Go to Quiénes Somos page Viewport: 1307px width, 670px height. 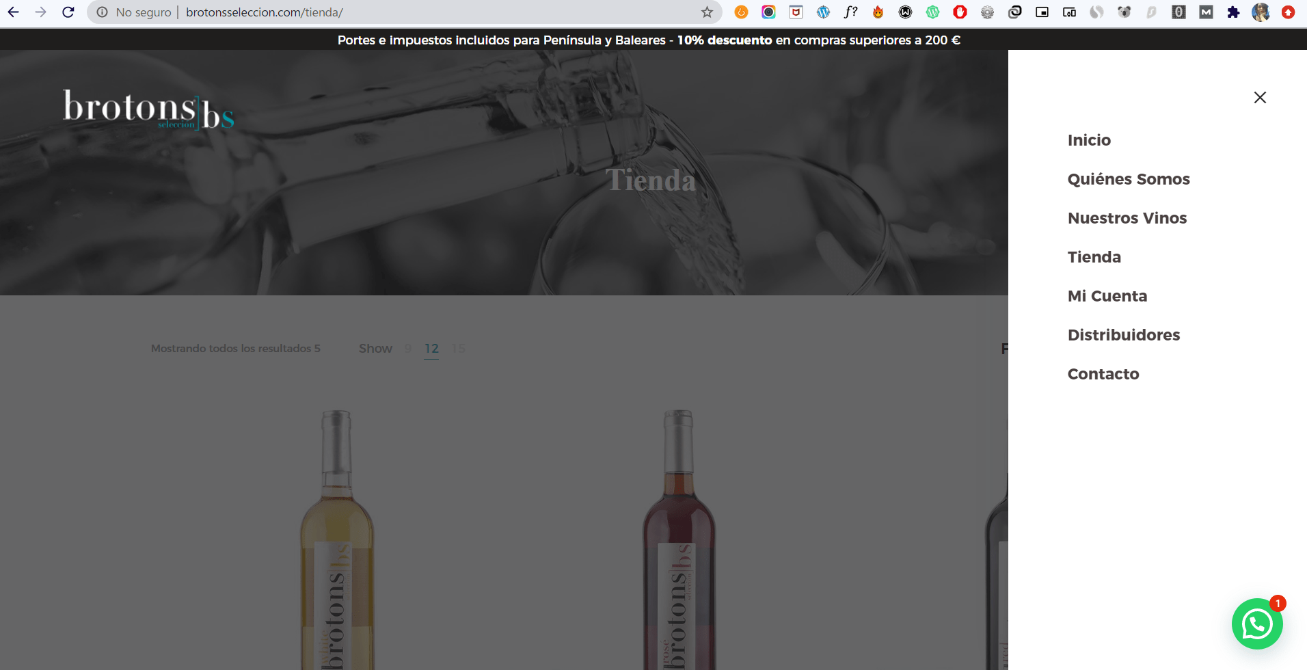pyautogui.click(x=1129, y=179)
